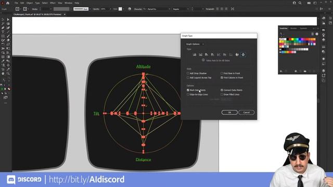Uncheck Mark Data Points
Image resolution: width=333 pixels, height=187 pixels.
tap(188, 90)
